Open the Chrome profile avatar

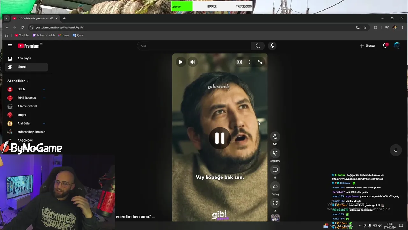[395, 27]
